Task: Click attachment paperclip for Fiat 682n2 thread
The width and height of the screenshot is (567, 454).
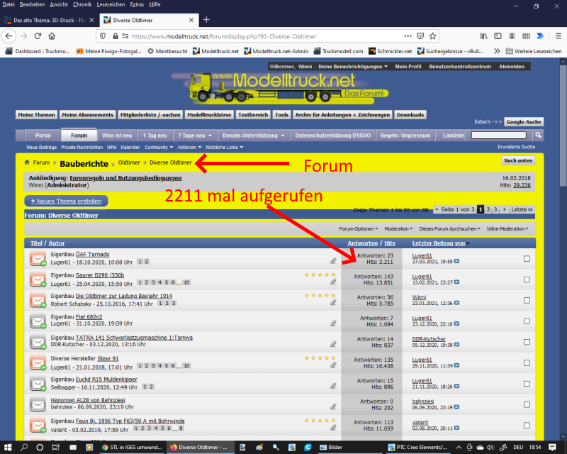Action: pyautogui.click(x=333, y=323)
